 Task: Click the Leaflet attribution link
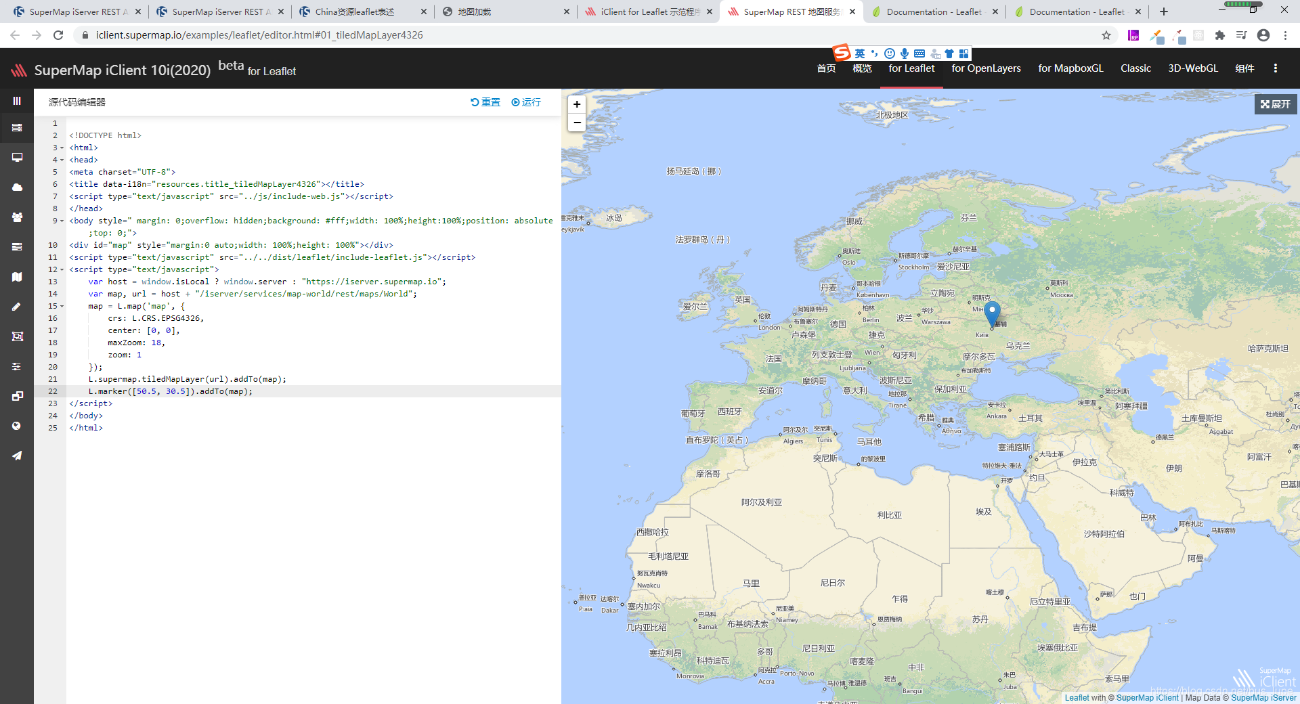pos(1077,698)
